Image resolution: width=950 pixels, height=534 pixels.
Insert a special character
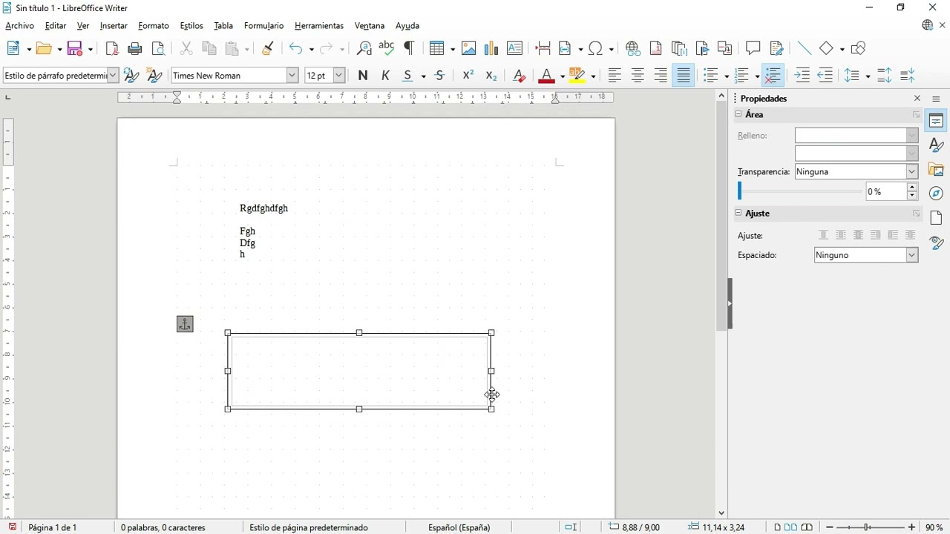[x=596, y=49]
